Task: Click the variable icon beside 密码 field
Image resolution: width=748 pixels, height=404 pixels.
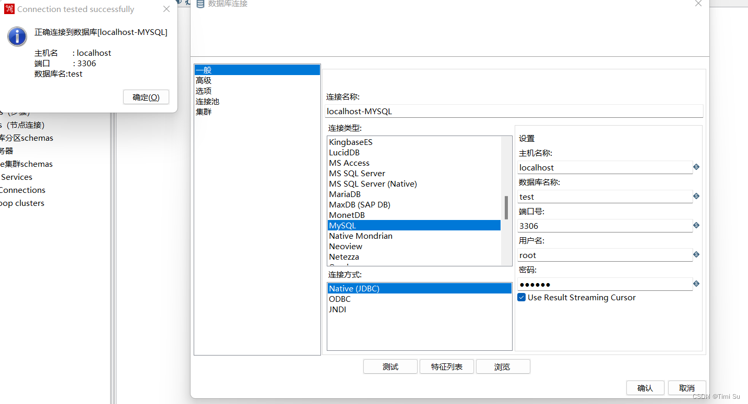Action: [696, 284]
